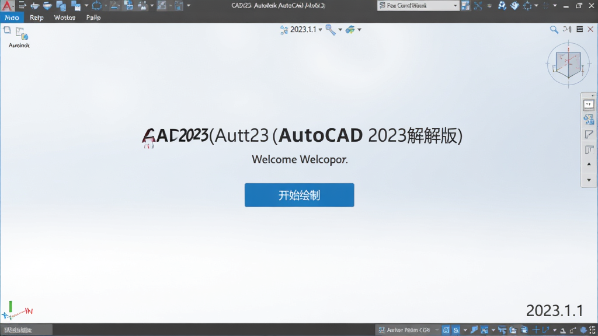Image resolution: width=598 pixels, height=336 pixels.
Task: Switch to the Palip tab
Action: 93,17
